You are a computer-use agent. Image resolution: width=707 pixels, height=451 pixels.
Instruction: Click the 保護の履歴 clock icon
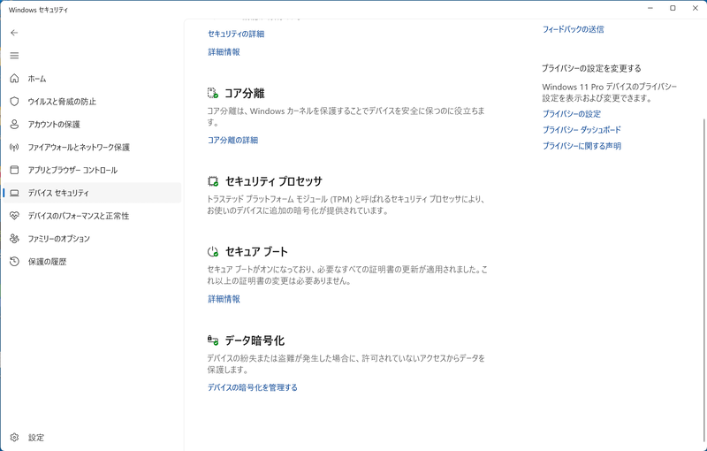click(x=14, y=262)
